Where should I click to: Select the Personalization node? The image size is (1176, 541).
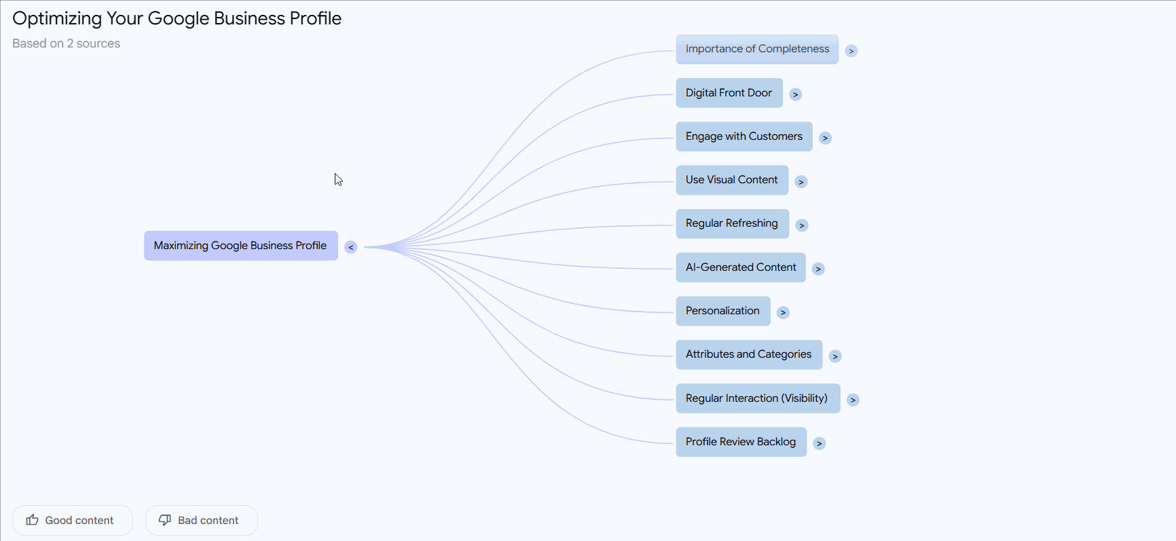coord(723,311)
